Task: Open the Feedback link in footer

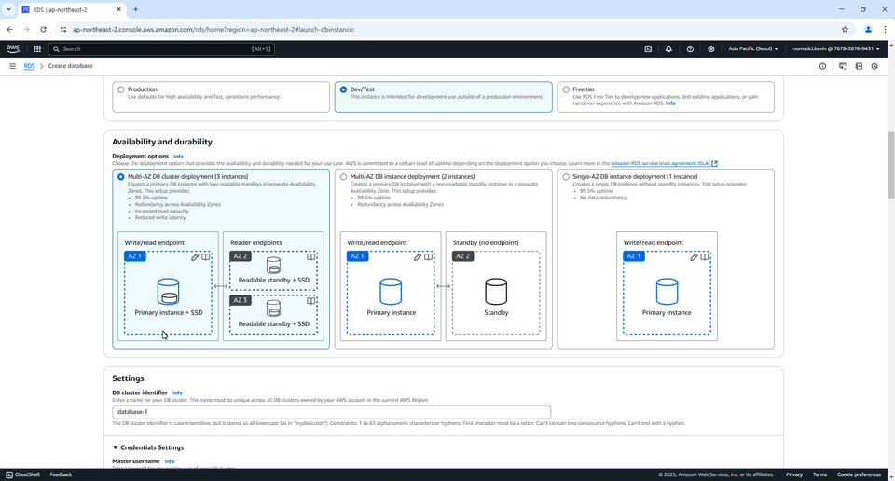Action: [x=61, y=474]
